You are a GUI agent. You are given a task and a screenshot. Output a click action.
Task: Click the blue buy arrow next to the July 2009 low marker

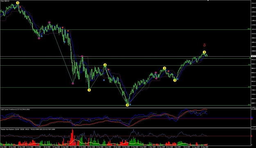[x=178, y=79]
